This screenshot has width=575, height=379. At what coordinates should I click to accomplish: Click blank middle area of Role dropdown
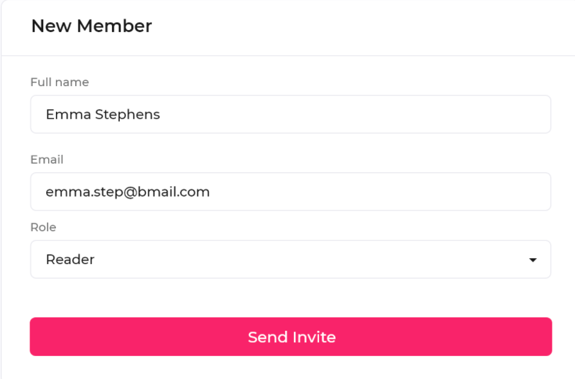[x=309, y=260]
